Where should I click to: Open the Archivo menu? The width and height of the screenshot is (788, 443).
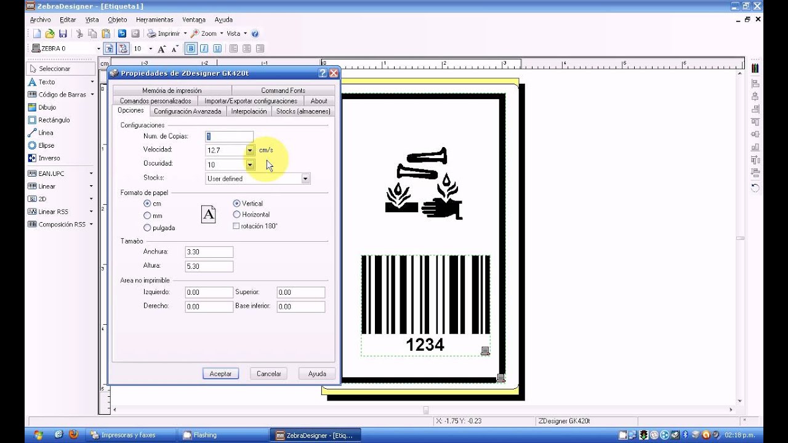coord(40,20)
